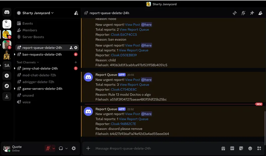Open Server Boosts in sidebar
266x156 pixels.
click(x=47, y=37)
